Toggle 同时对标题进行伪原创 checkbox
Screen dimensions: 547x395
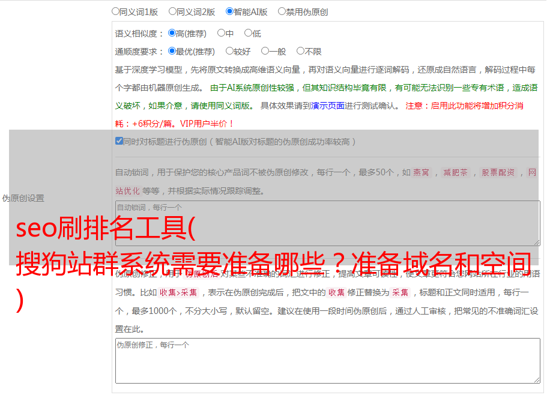pos(119,141)
